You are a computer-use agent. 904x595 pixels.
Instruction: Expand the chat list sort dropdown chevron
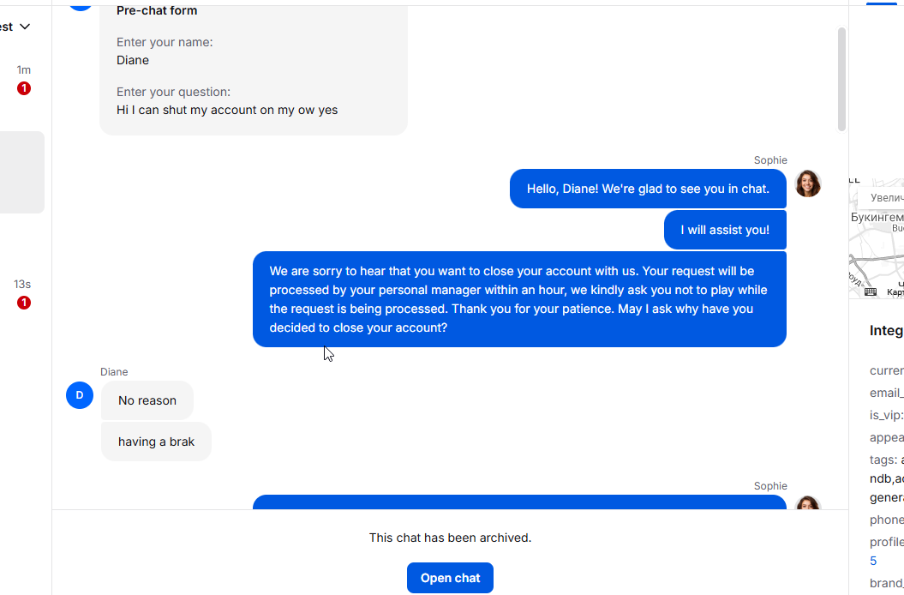25,27
